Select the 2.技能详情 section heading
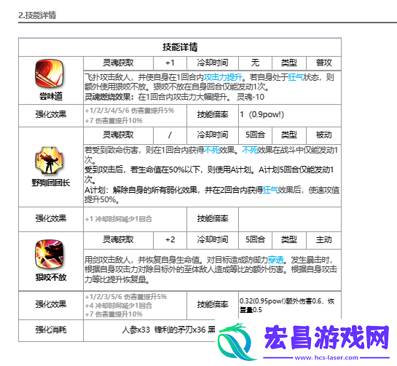 (37, 15)
